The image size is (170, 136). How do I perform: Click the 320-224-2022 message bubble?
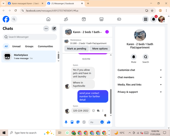click(x=81, y=111)
